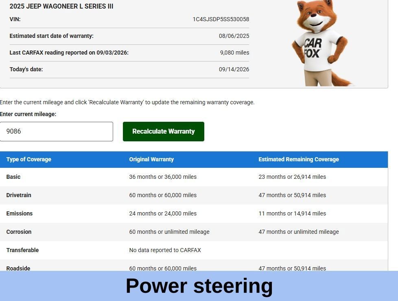Viewport: 398px width, 301px height.
Task: Click the warranty start date 08/06/2025
Action: pyautogui.click(x=234, y=36)
